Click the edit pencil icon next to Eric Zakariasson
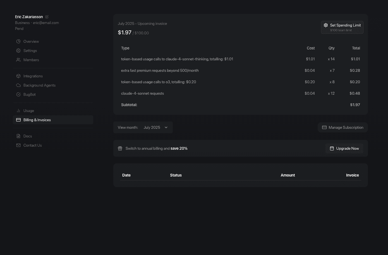This screenshot has height=255, width=388. tap(47, 17)
